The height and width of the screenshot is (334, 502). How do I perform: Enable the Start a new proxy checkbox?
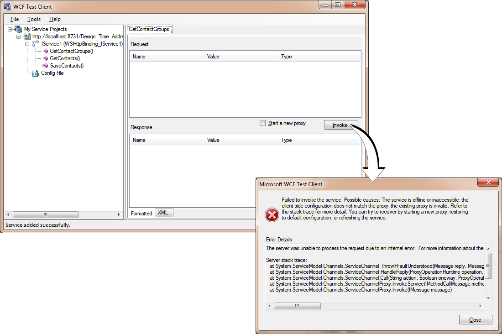(263, 123)
